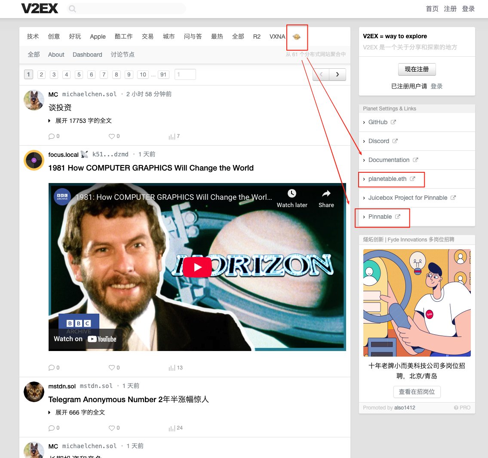
Task: Switch to Apple tab
Action: click(98, 37)
